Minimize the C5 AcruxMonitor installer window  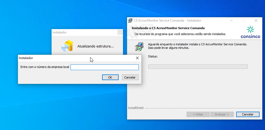coord(231,20)
